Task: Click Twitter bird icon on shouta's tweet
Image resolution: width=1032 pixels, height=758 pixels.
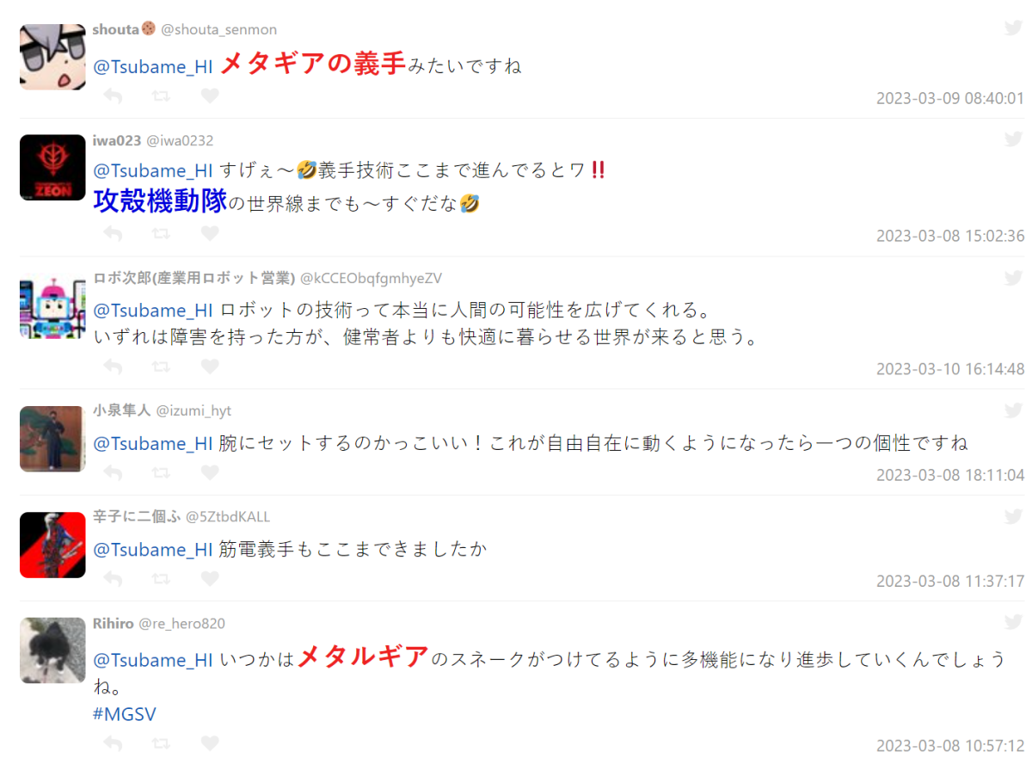Action: 1014,28
